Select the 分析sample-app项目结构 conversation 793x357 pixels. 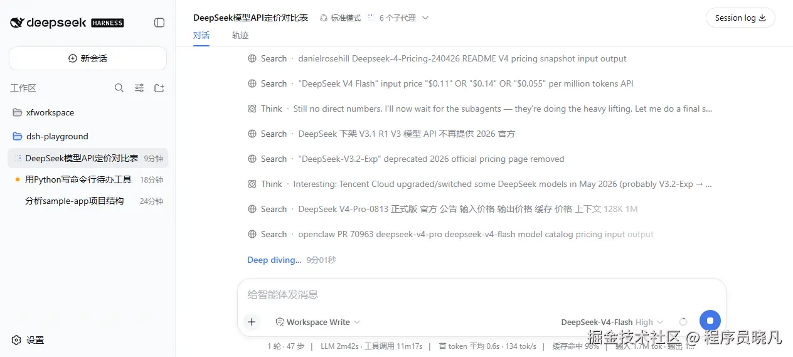88,201
